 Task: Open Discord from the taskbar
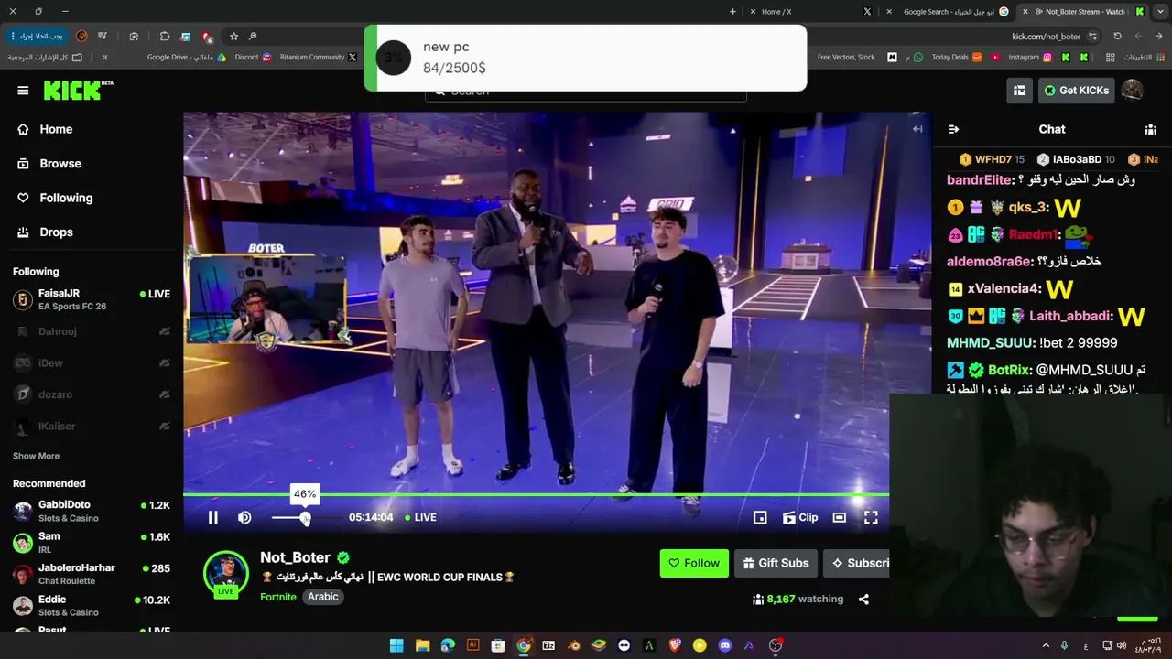tap(725, 645)
